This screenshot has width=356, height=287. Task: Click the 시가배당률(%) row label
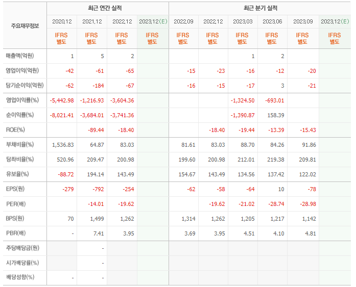tap(22, 263)
